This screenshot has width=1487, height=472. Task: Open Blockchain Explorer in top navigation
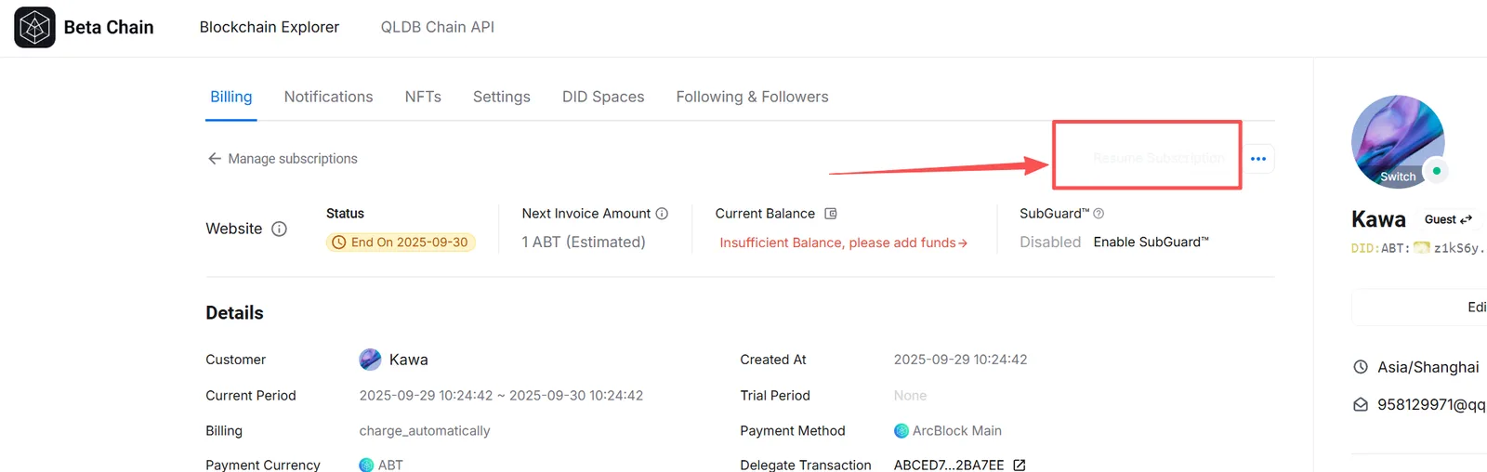[270, 27]
